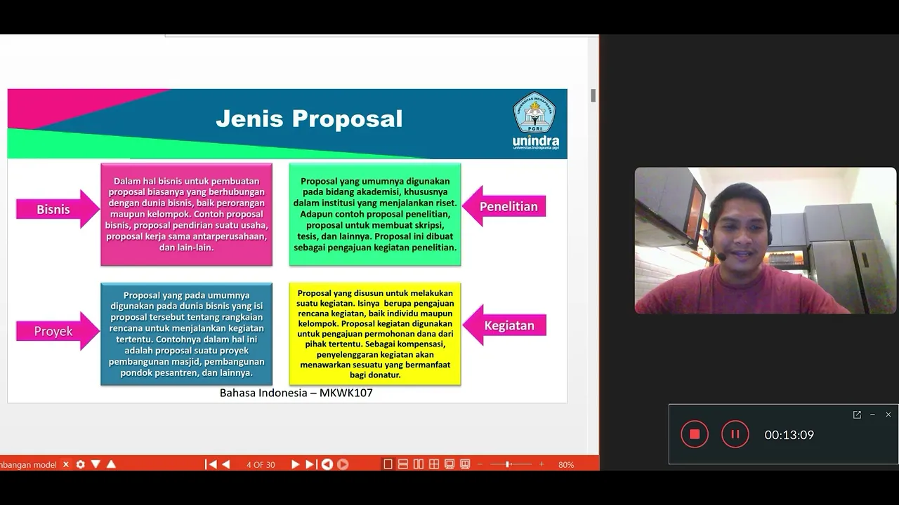Stop the screen recording
Image resolution: width=899 pixels, height=505 pixels.
tap(695, 434)
